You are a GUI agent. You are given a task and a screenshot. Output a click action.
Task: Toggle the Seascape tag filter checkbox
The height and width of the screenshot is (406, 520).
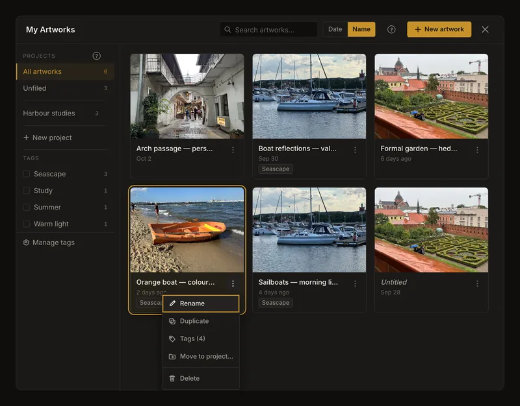[27, 174]
